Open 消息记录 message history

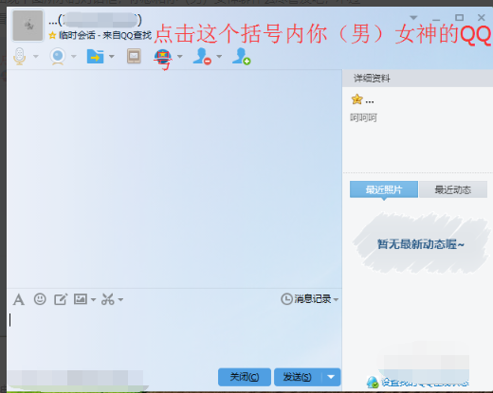(306, 299)
